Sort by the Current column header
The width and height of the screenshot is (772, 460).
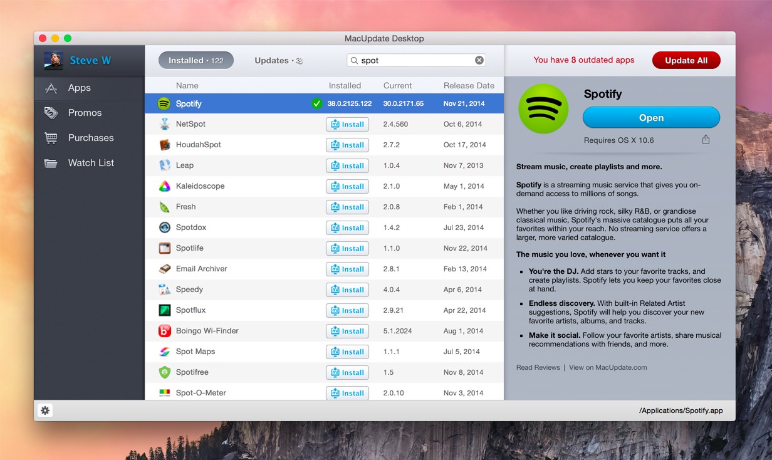tap(397, 85)
